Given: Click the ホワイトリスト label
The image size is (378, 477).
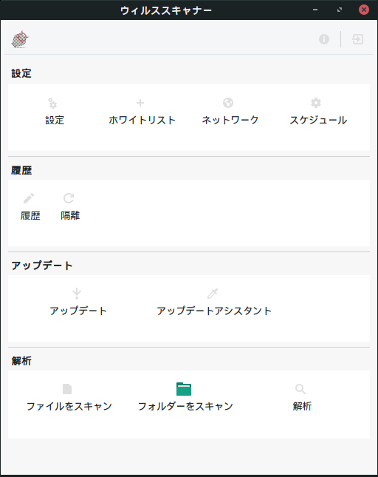Looking at the screenshot, I should pos(142,120).
